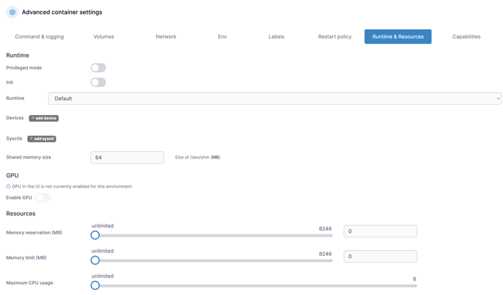This screenshot has width=503, height=295.
Task: Open the Runtime Default dropdown
Action: tap(275, 99)
